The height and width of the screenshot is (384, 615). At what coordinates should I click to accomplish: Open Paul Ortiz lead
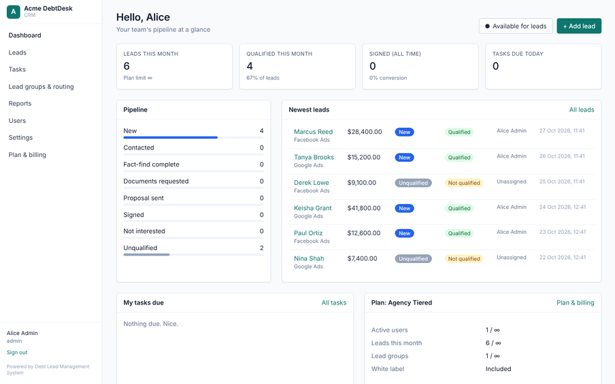click(308, 232)
